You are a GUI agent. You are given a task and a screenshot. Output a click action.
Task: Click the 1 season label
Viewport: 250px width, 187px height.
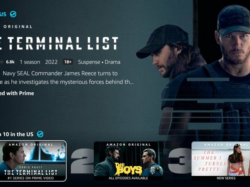coord(30,62)
